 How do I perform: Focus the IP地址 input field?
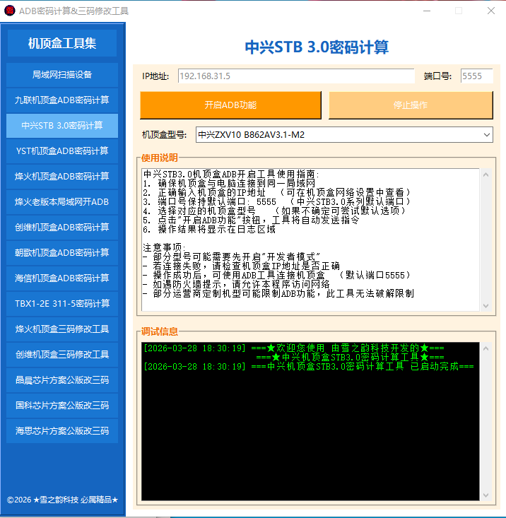[x=296, y=76]
